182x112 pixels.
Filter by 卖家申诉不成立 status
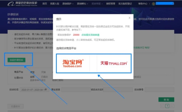[x=38, y=80]
